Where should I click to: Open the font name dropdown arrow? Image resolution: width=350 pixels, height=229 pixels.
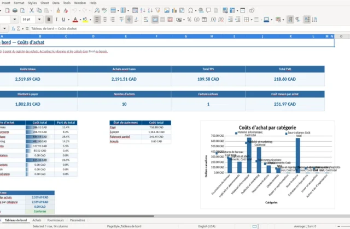[x=15, y=20]
